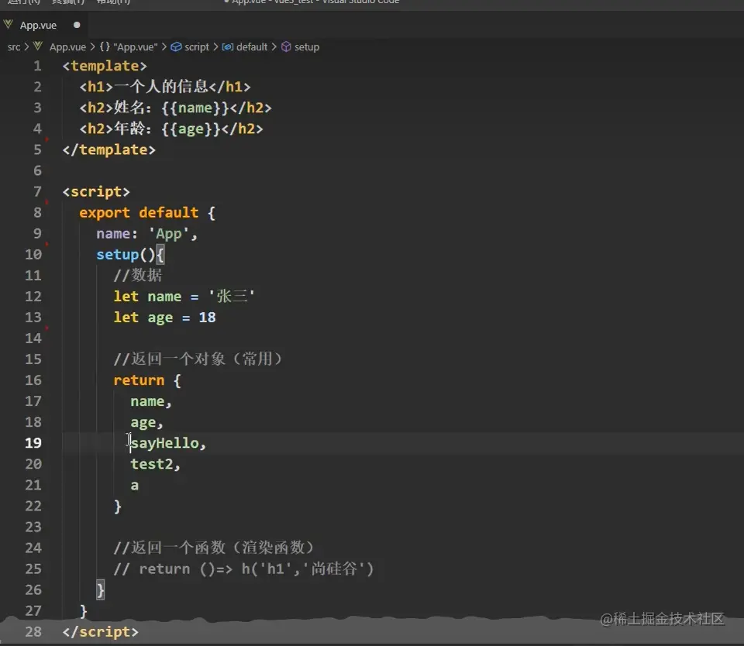The width and height of the screenshot is (744, 646).
Task: Click line number 10 in the gutter
Action: pyautogui.click(x=33, y=255)
